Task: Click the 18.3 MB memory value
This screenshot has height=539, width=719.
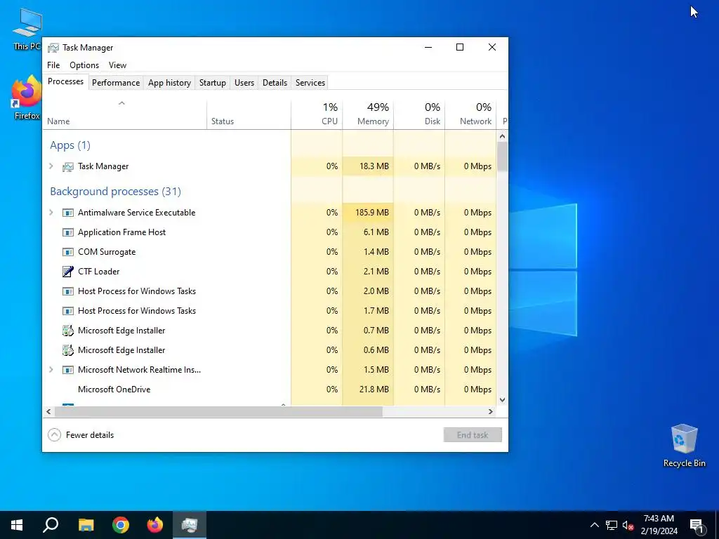Action: [374, 166]
